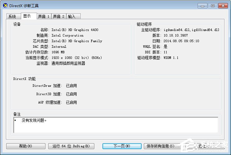Click the DirectX 诊断工具 window title
Screen dimensions: 231x155
pyautogui.click(x=24, y=6)
